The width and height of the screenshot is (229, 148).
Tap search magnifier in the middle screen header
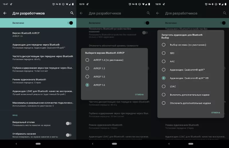[x=148, y=13]
